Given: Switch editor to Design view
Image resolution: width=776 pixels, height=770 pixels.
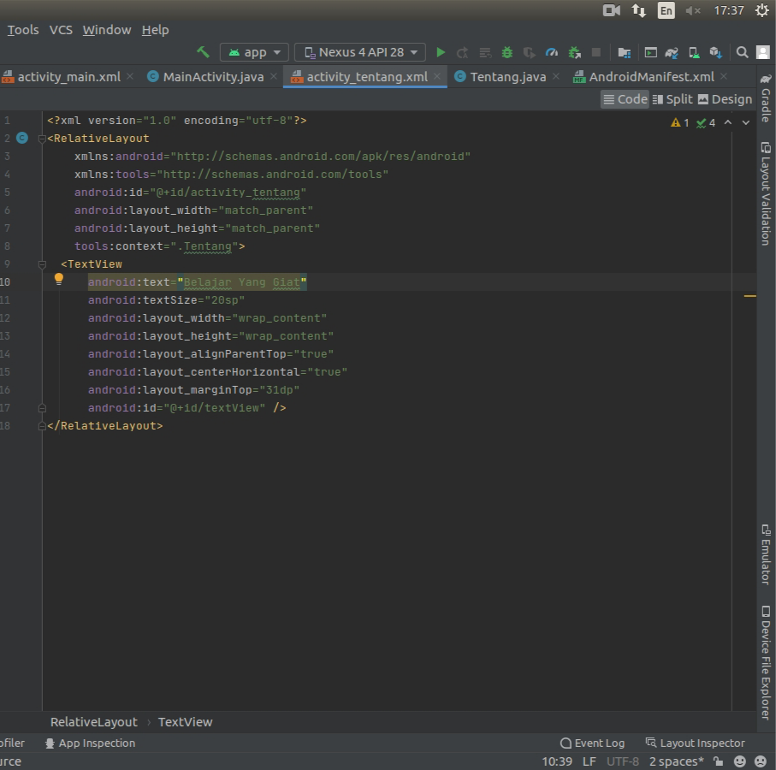Looking at the screenshot, I should click(x=725, y=99).
